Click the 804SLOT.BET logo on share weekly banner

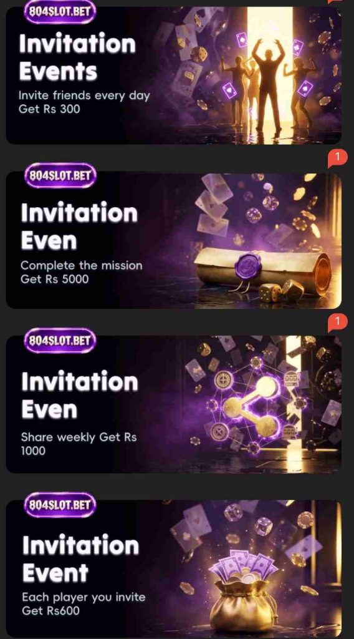(60, 340)
